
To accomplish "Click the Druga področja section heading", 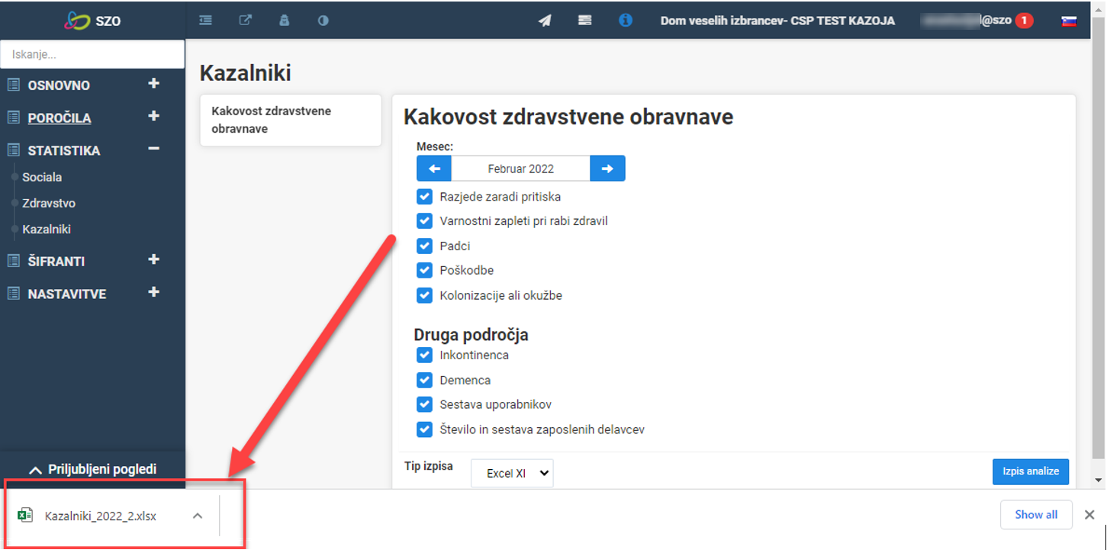I will pos(471,334).
